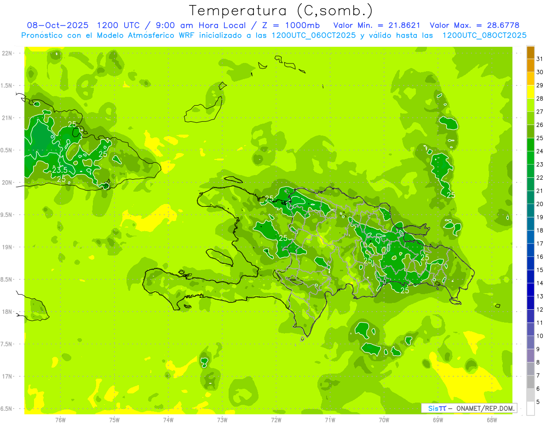Click the 68W longitude axis label
Screen dimensions: 552x426
tap(491, 420)
